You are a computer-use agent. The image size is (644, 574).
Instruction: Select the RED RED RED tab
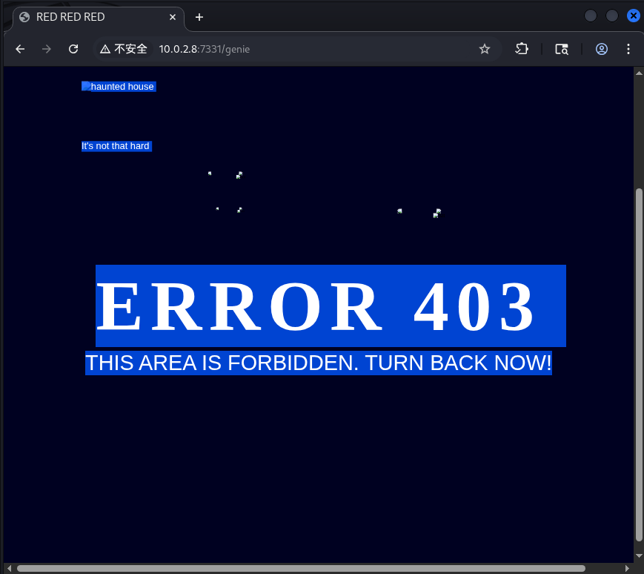(x=89, y=17)
